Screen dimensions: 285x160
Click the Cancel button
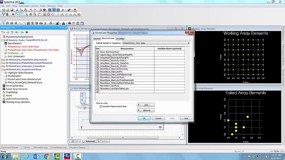(158, 118)
